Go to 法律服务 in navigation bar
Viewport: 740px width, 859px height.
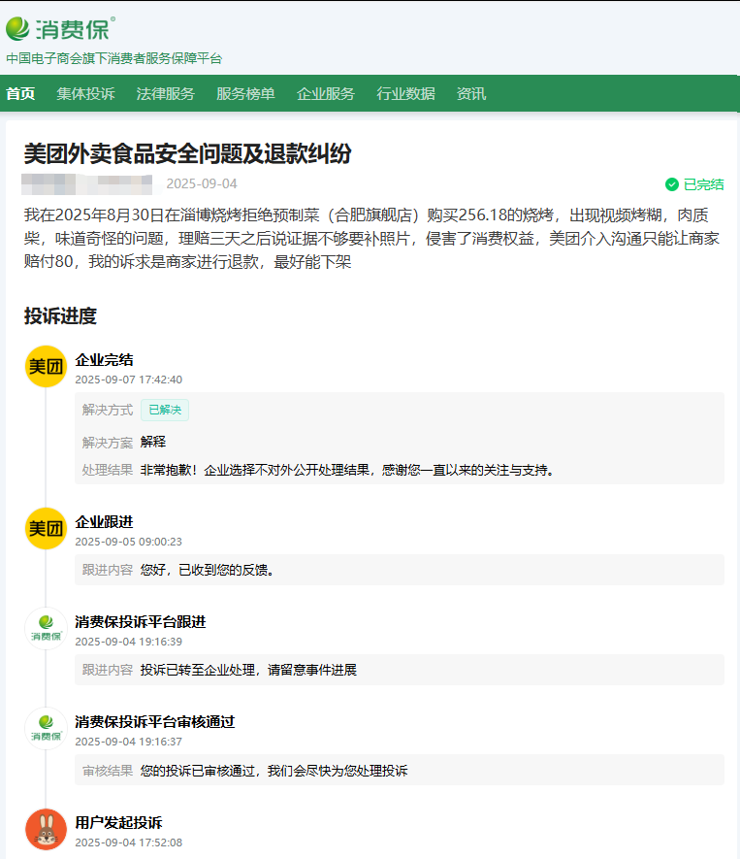[165, 94]
